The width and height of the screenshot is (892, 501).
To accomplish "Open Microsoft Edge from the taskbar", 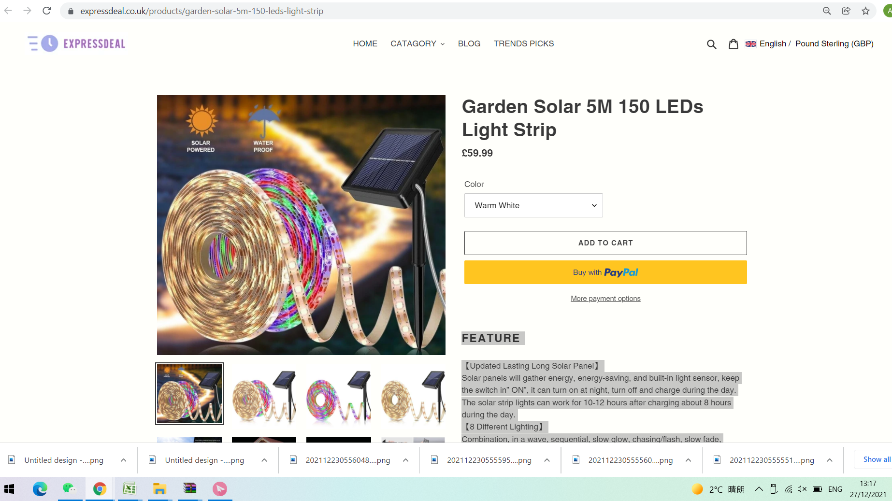I will click(x=40, y=489).
